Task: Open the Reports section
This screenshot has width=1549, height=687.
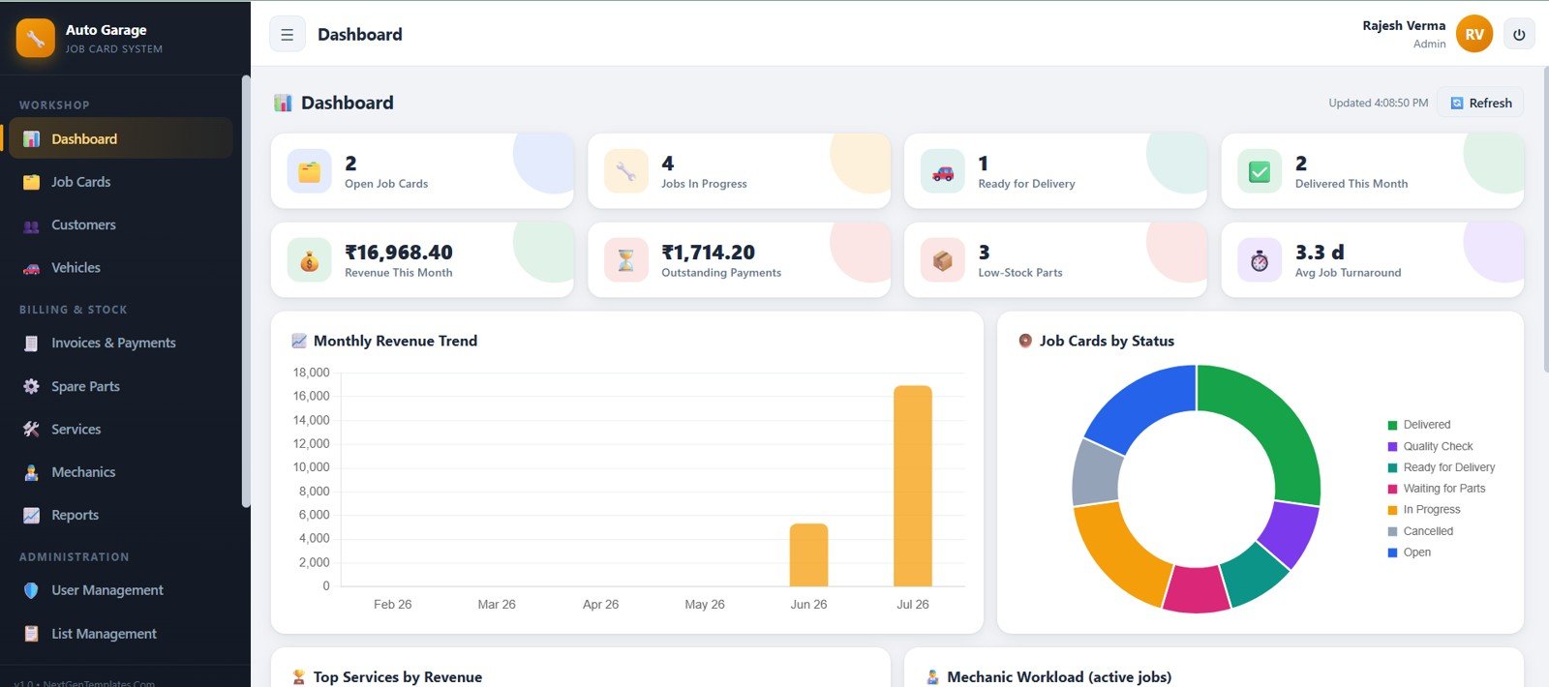Action: pos(120,515)
